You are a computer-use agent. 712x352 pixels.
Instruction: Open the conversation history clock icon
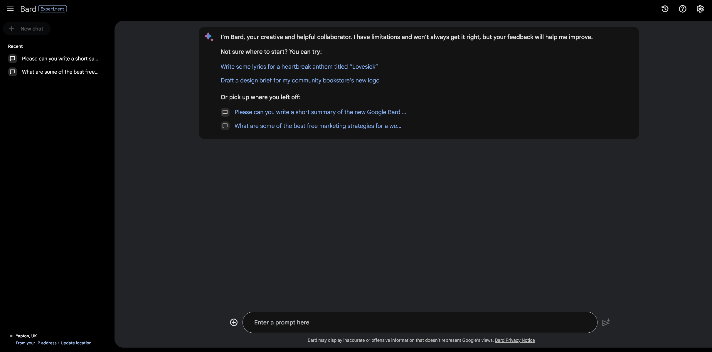(665, 9)
